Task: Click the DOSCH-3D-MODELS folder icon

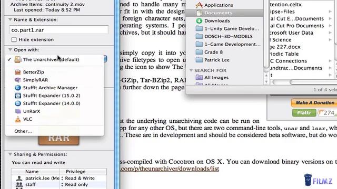Action: coord(199,36)
